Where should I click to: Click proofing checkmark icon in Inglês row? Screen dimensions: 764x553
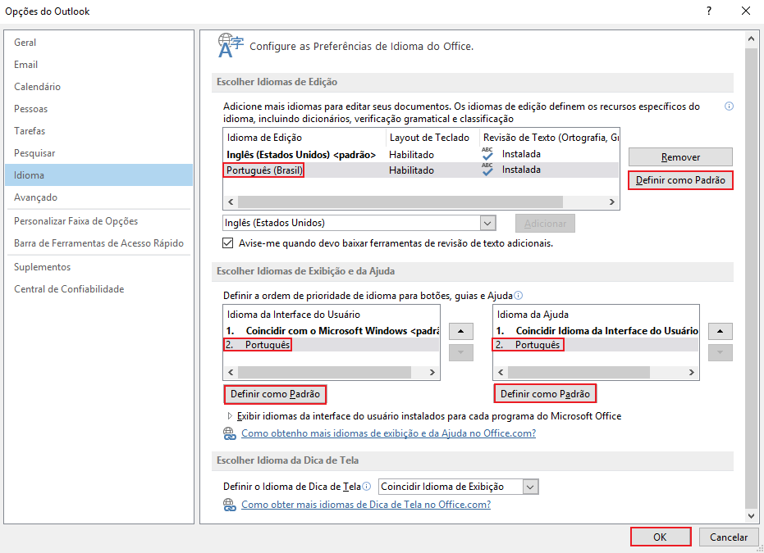(487, 154)
